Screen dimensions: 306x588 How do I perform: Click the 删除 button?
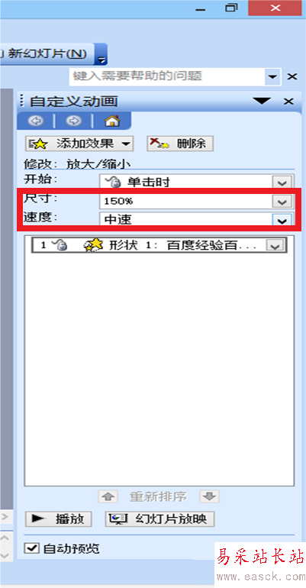(180, 144)
